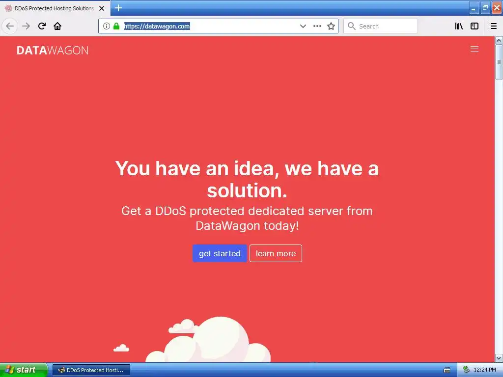
Task: Click the vertical scrollbar thumb
Action: tap(499, 62)
